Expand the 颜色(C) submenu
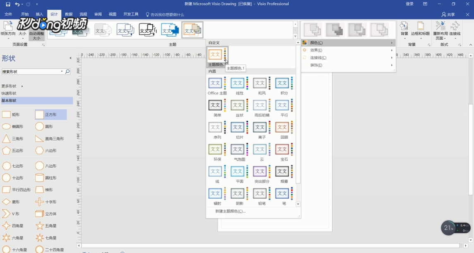474x253 pixels. point(348,43)
